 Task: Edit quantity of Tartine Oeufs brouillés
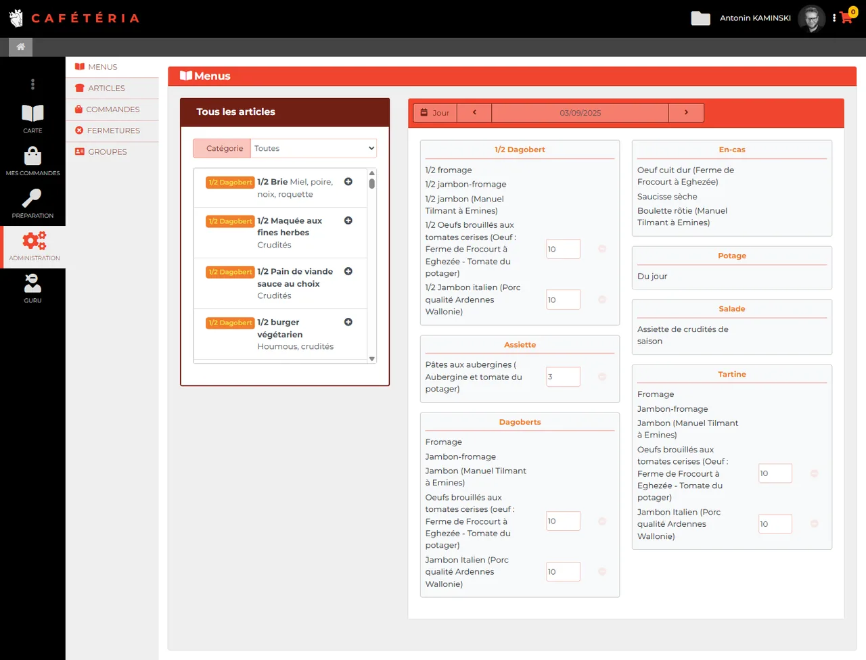click(x=775, y=473)
